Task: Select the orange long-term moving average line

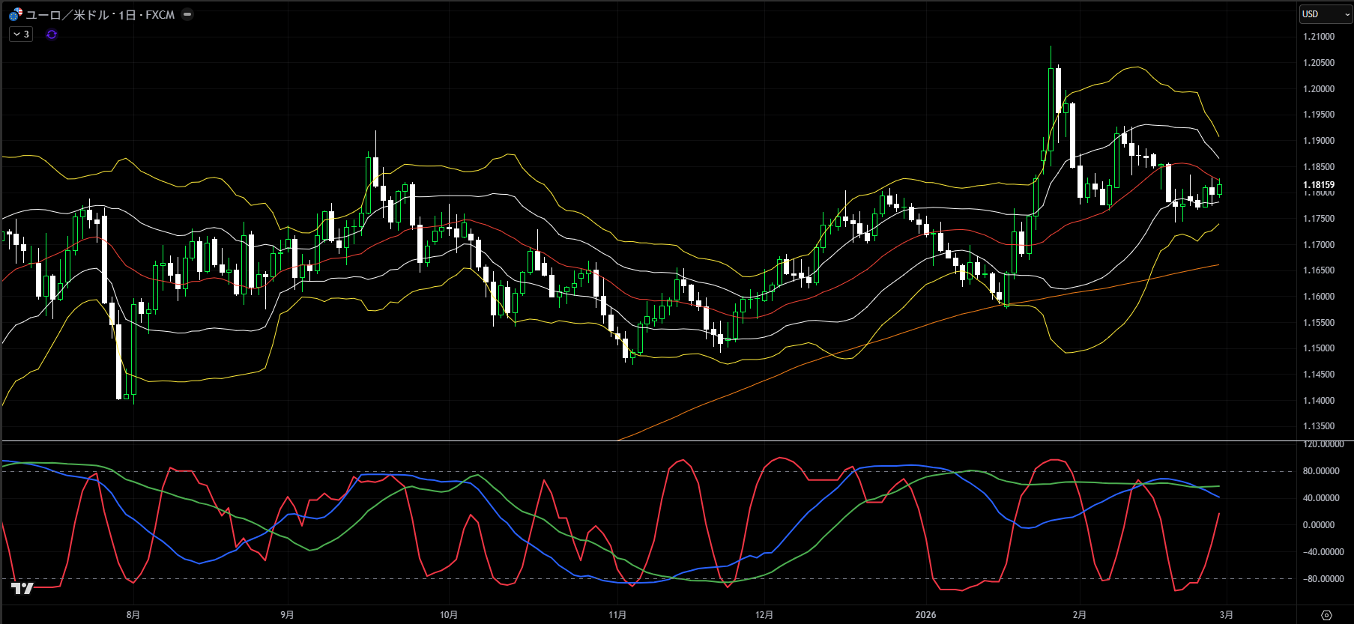Action: click(899, 330)
